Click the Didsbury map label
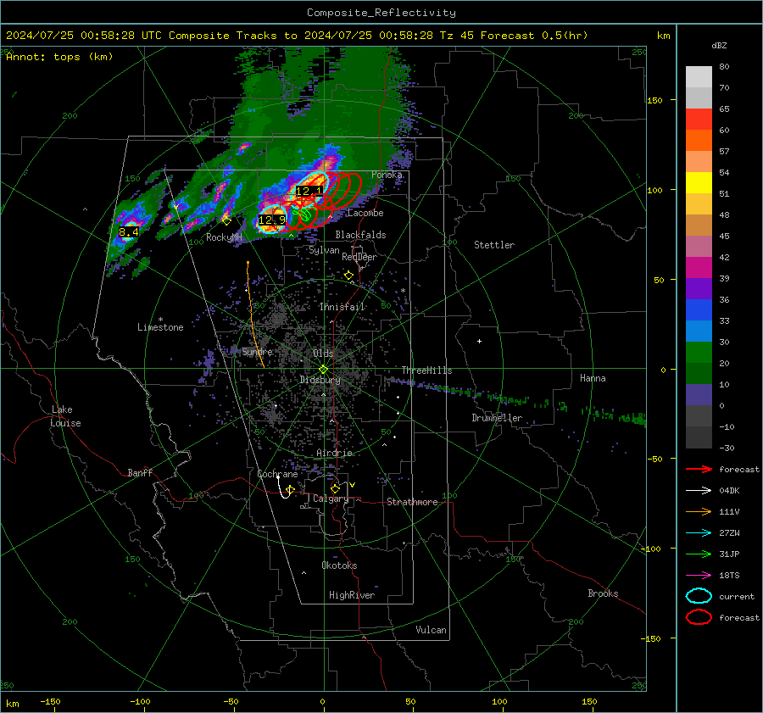 click(x=320, y=380)
